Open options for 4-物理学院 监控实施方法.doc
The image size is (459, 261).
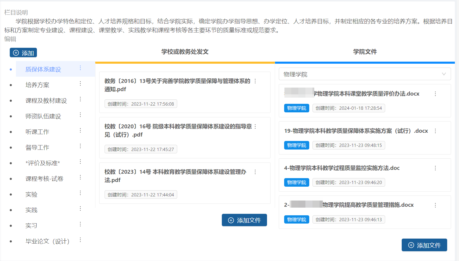(435, 168)
